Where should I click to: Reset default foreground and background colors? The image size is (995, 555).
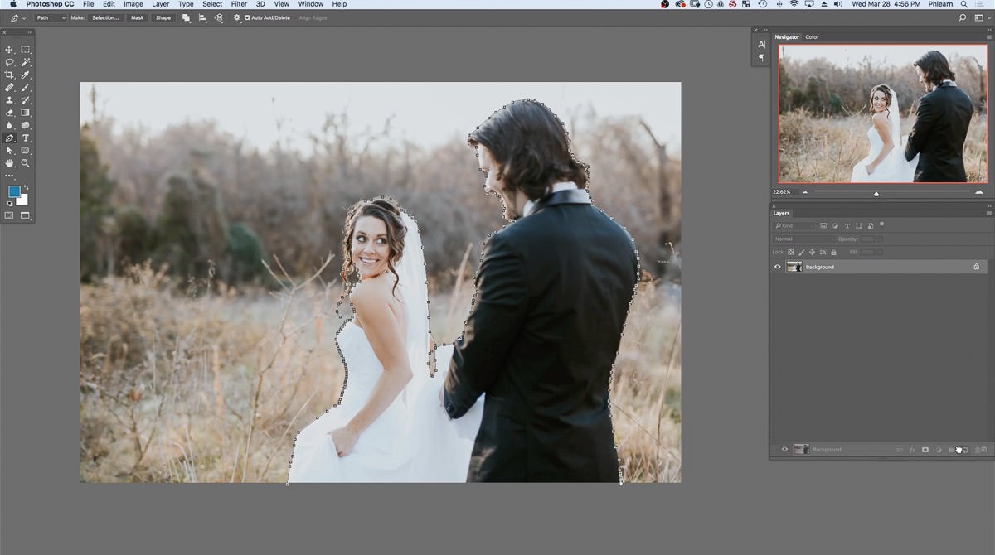tap(10, 203)
